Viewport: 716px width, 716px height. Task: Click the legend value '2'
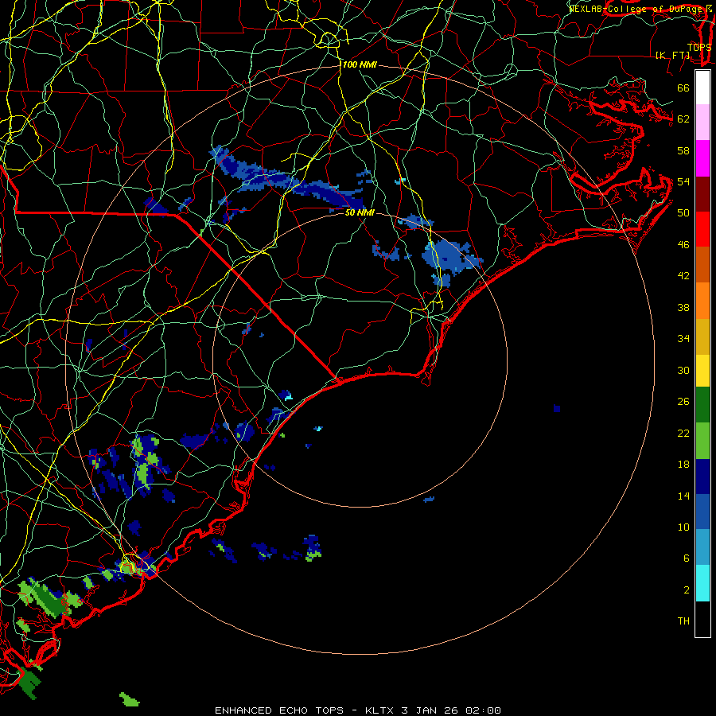687,590
